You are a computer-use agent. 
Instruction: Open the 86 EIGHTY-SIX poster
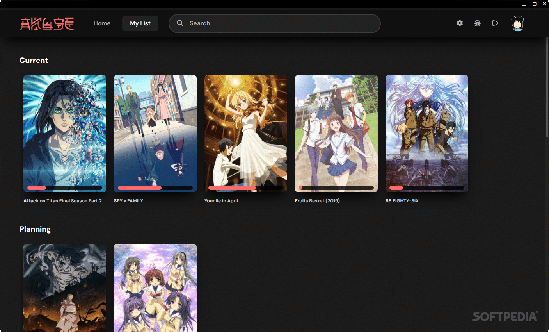click(427, 134)
